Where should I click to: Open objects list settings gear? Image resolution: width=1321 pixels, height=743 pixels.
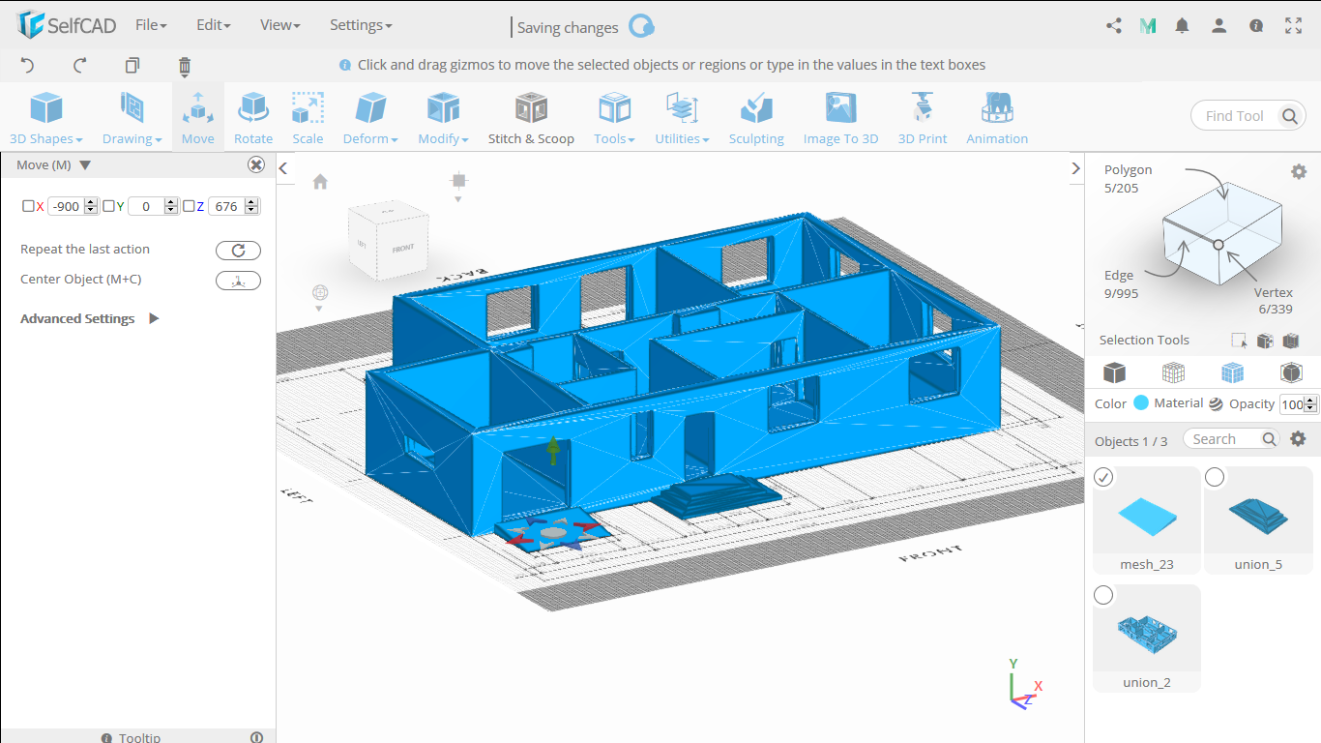1299,439
